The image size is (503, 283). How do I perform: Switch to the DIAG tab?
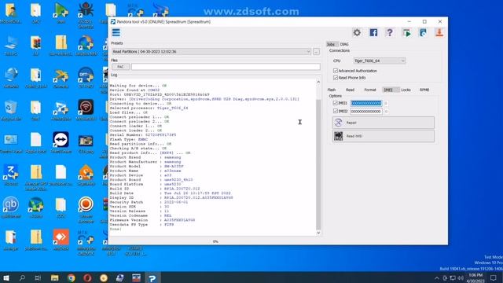(344, 44)
